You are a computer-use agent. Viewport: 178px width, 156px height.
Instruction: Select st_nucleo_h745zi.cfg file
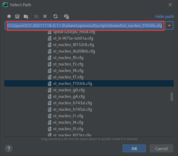(73, 109)
